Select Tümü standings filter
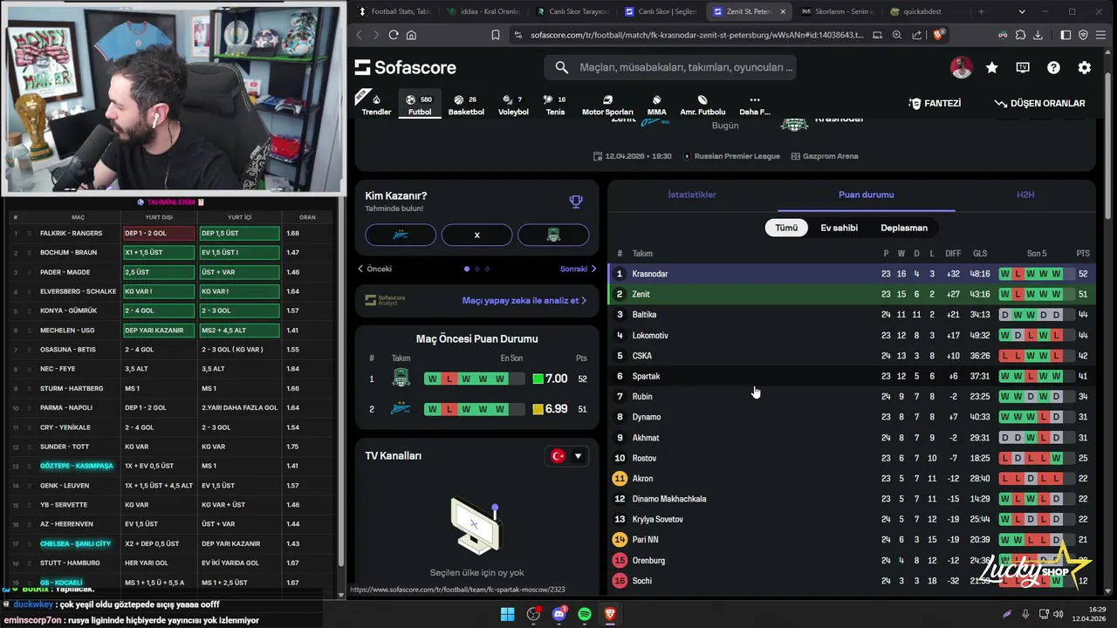Image resolution: width=1117 pixels, height=628 pixels. (786, 228)
